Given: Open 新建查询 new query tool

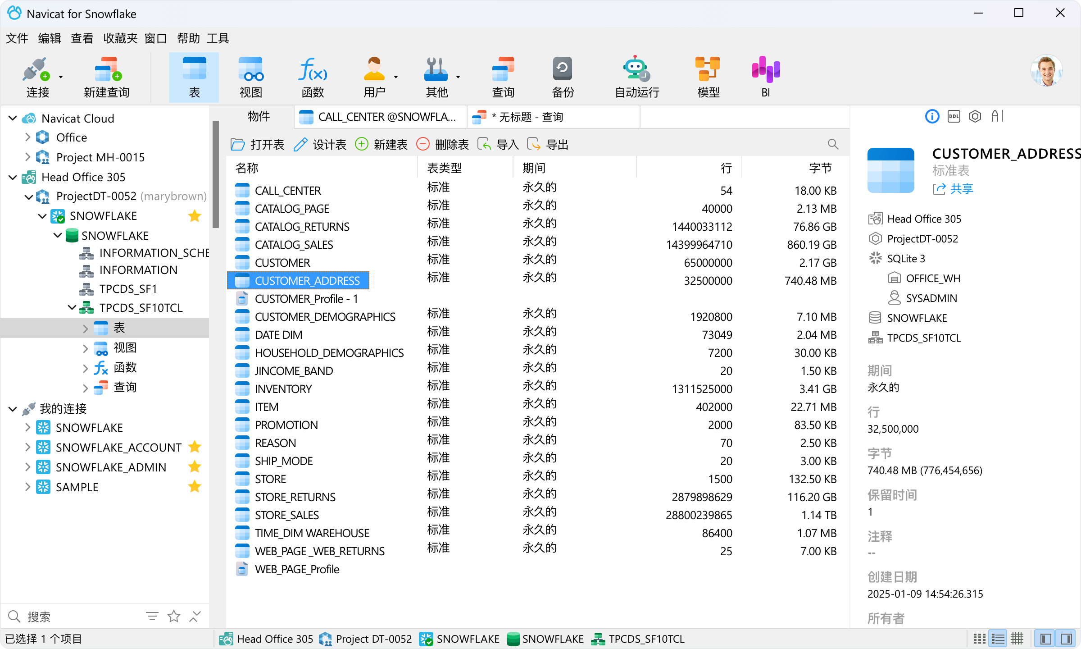Looking at the screenshot, I should [x=106, y=77].
